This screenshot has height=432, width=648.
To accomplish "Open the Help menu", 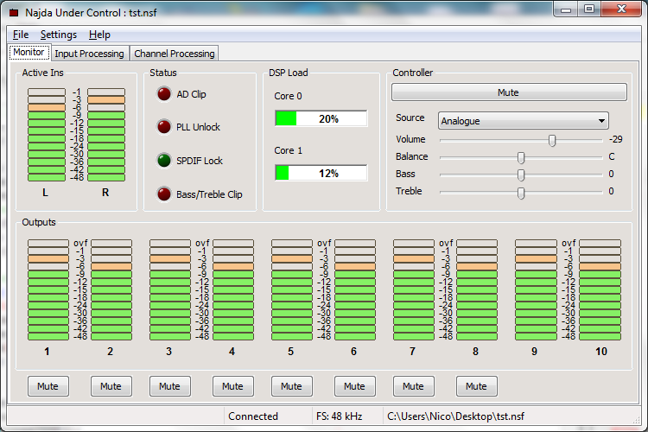I will coord(99,35).
